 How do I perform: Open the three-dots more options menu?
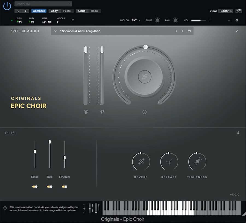click(230, 20)
